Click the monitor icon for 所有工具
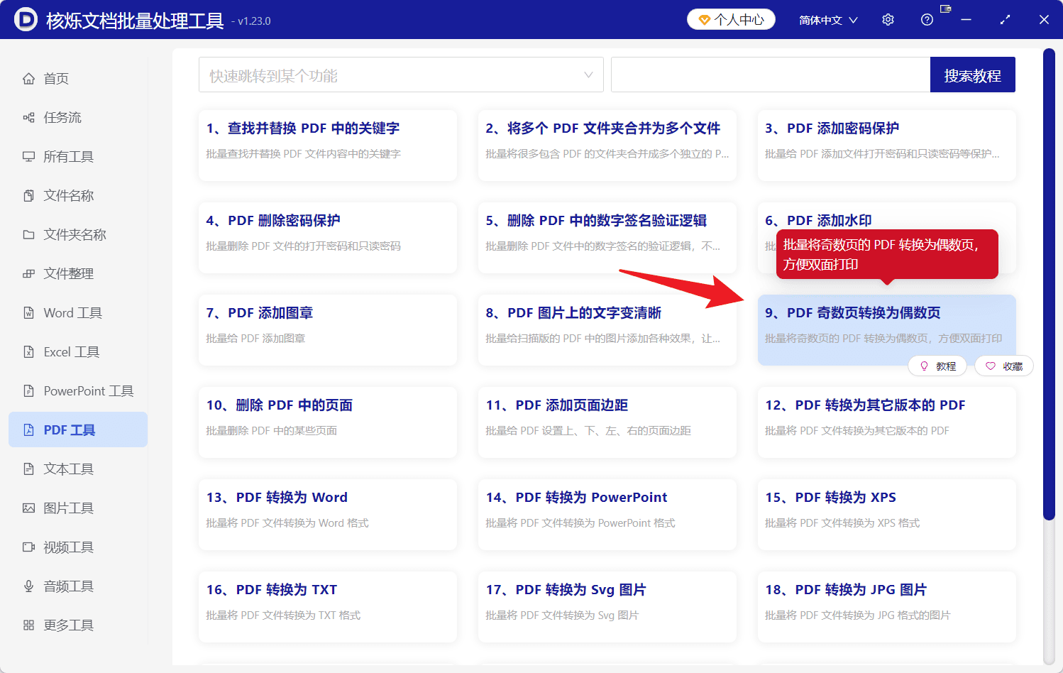Viewport: 1063px width, 673px height. [x=28, y=157]
